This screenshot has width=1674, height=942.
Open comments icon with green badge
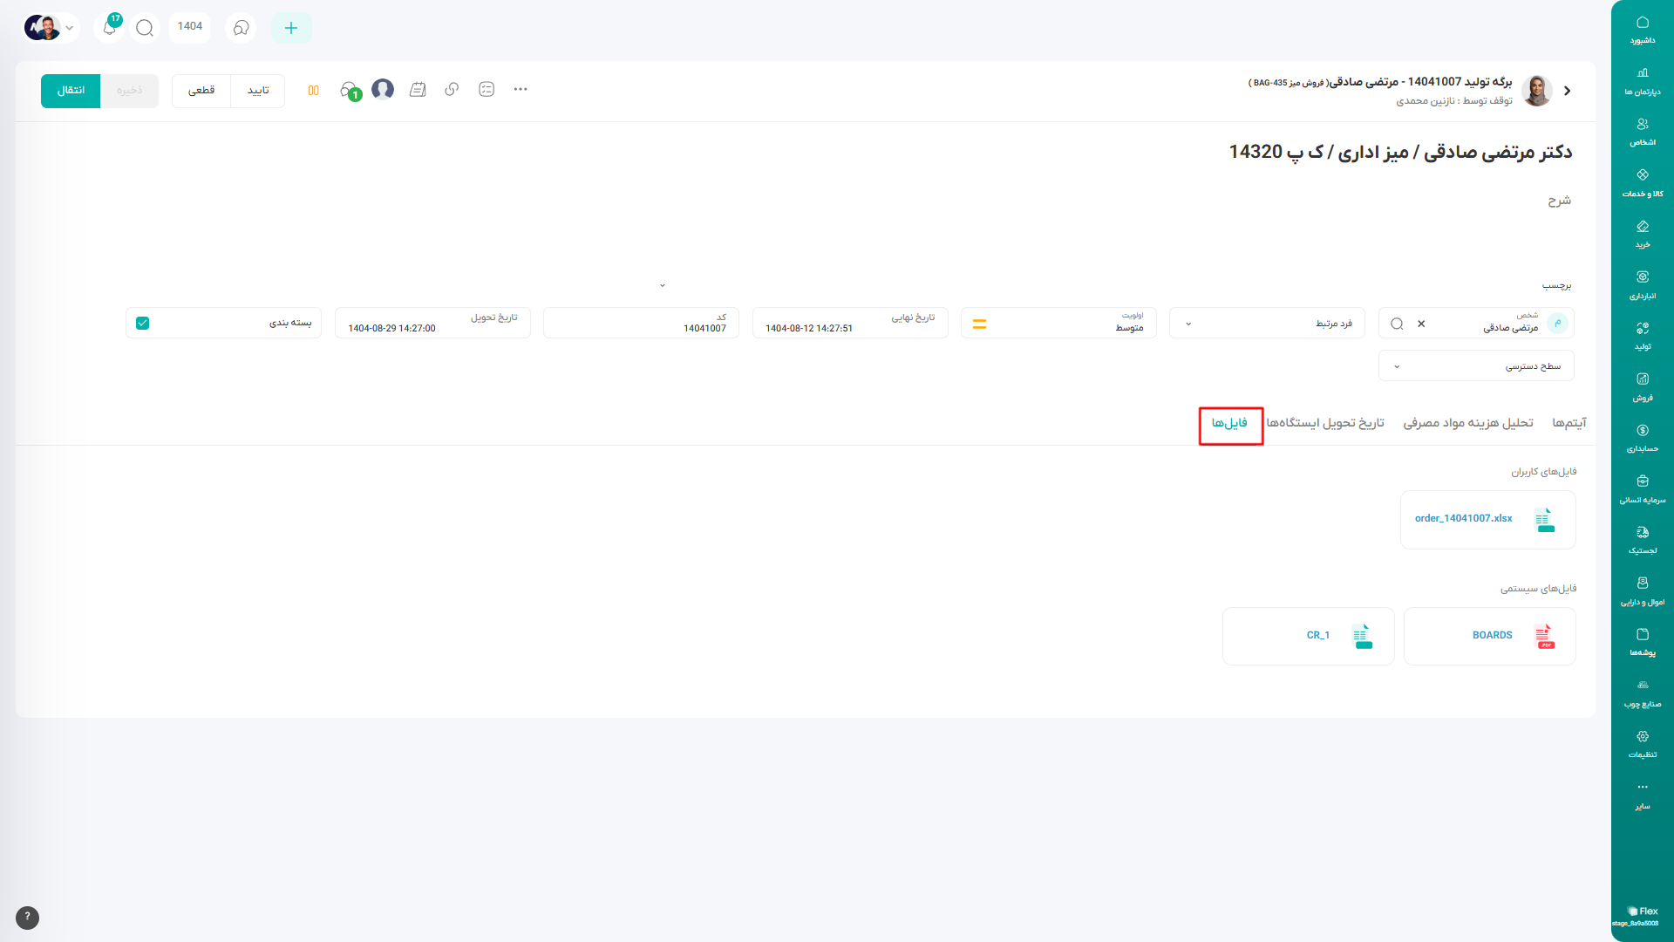[x=349, y=91]
